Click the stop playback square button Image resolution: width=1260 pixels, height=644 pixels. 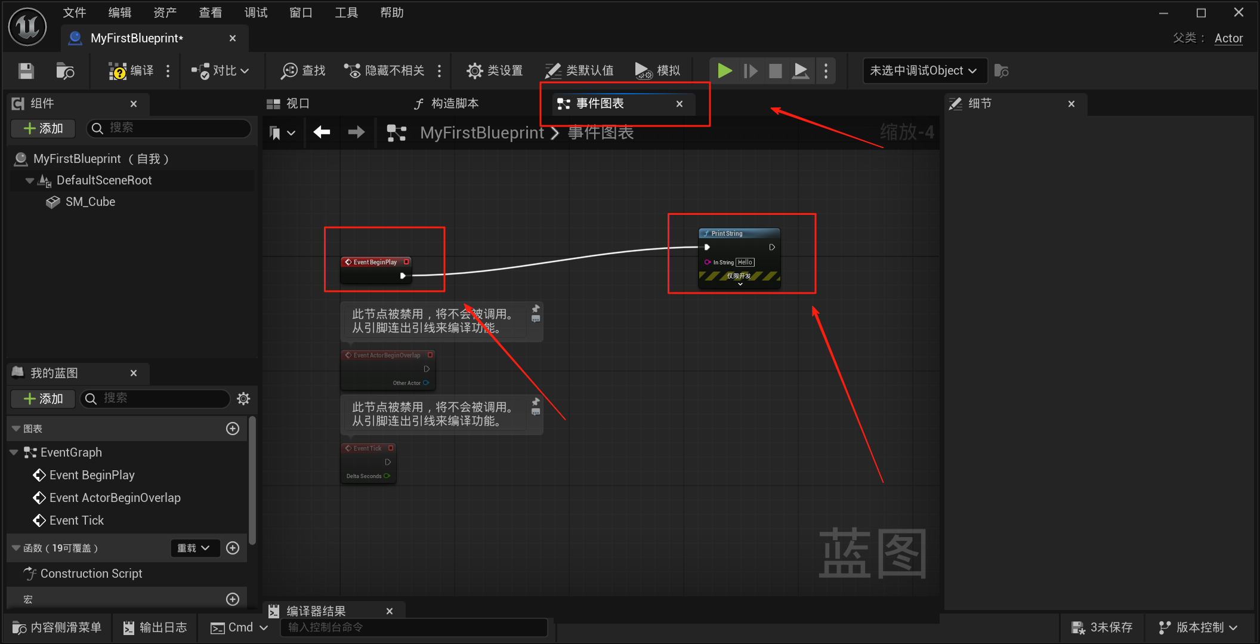[775, 71]
